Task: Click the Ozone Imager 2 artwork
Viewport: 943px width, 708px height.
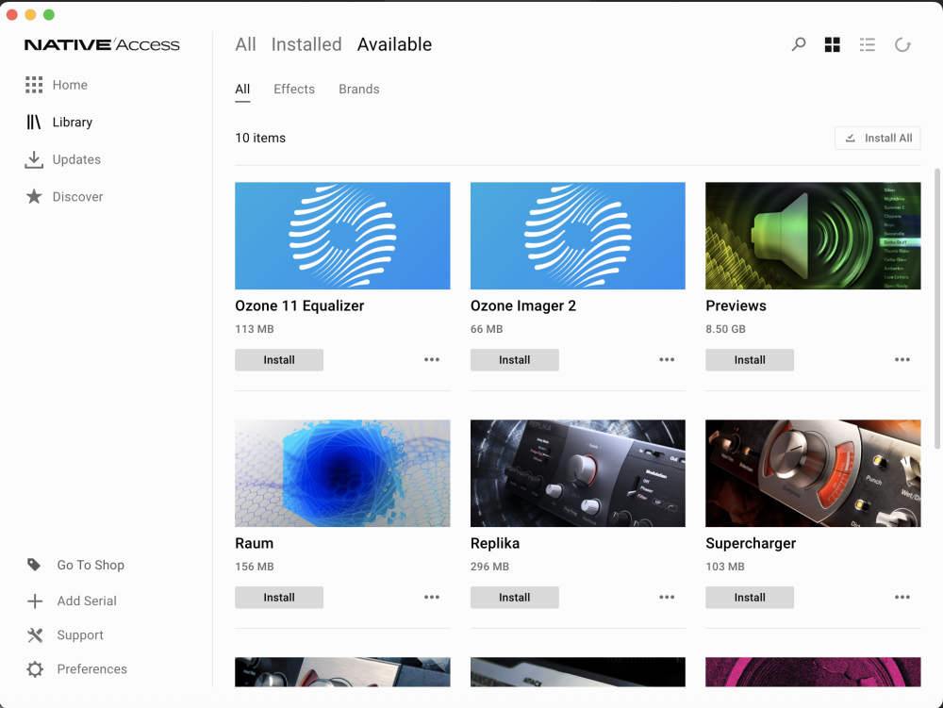Action: click(x=577, y=236)
